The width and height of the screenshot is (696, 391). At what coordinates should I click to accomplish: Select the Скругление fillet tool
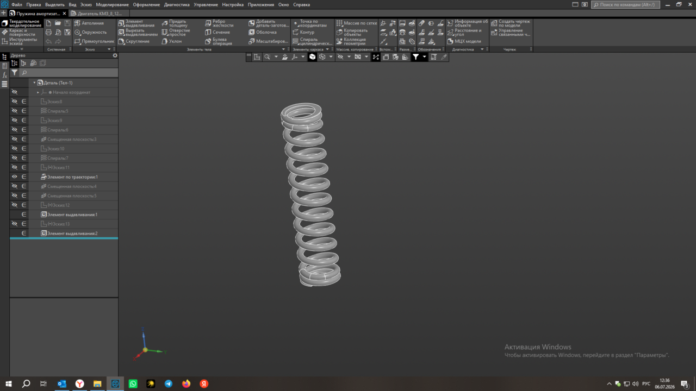tap(134, 41)
